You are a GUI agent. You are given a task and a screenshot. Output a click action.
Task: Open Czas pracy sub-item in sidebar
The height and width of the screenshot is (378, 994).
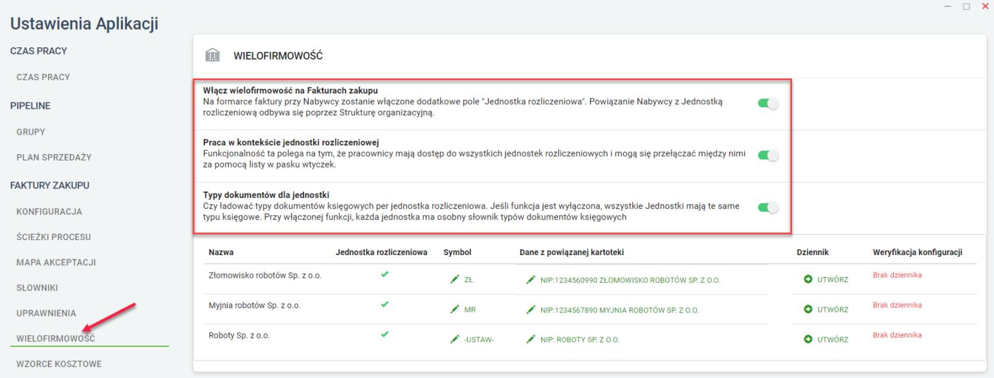[43, 77]
